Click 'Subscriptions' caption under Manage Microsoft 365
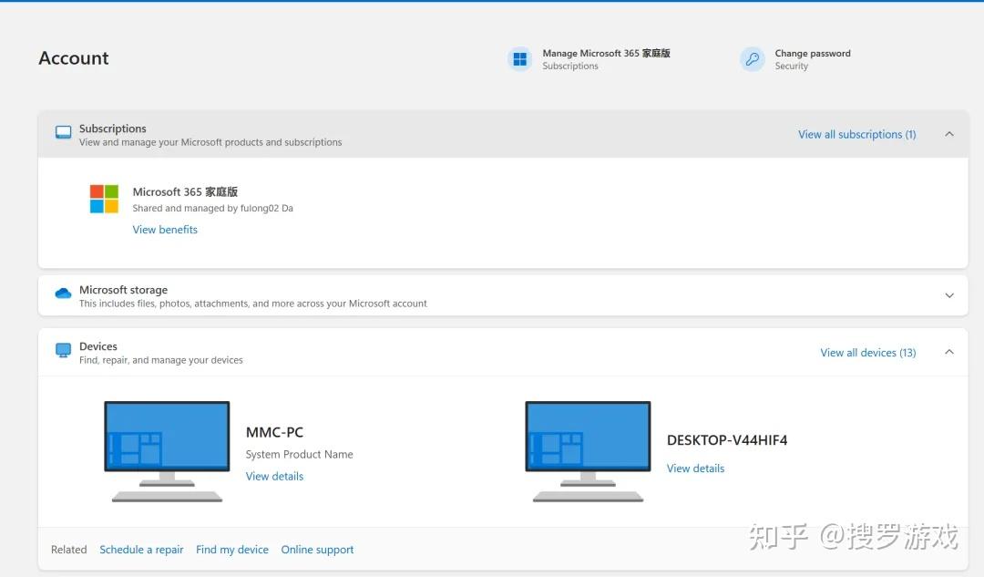 pyautogui.click(x=570, y=66)
